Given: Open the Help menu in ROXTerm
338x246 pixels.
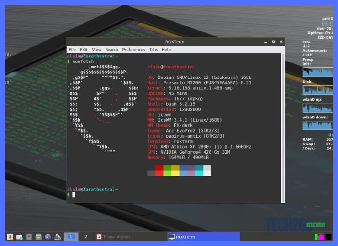Looking at the screenshot, I should tap(166, 50).
